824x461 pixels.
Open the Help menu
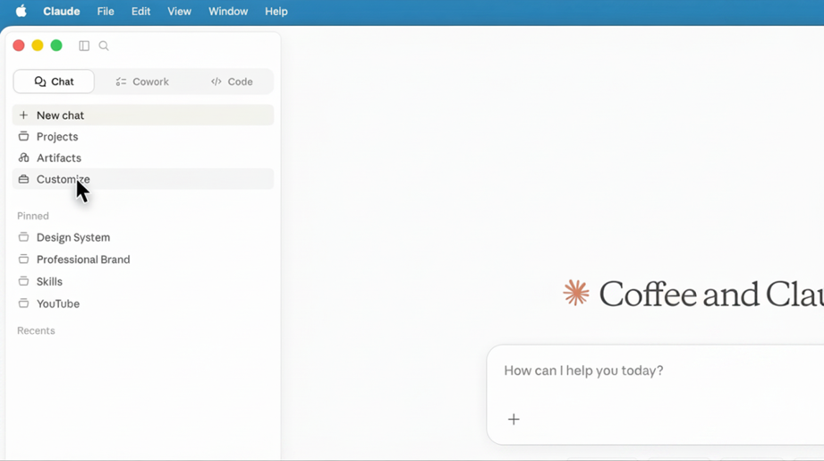tap(276, 11)
